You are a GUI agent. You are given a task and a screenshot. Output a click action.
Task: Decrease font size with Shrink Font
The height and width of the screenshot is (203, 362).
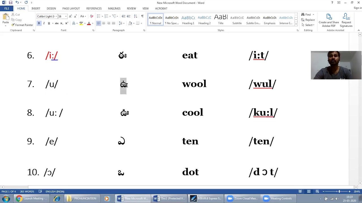75,16
